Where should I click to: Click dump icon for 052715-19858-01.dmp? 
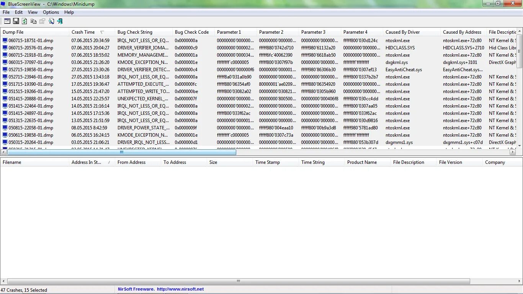pyautogui.click(x=5, y=69)
